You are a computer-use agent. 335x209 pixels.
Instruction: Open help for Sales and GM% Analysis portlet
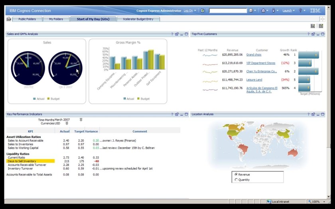pos(172,34)
